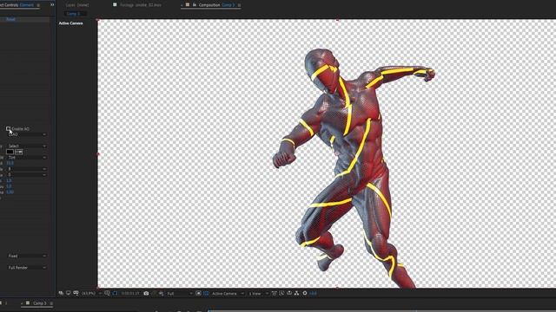Click the Timeline button in the viewer footer
Screen dimensions: 556x312
(289, 293)
